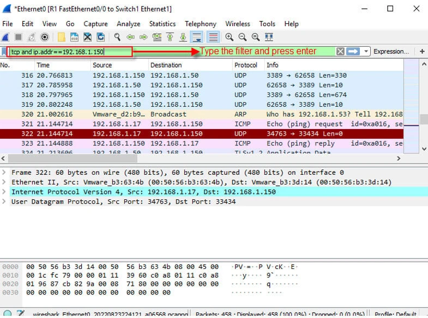Screen dimensions: 428x318
Task: Start capture with the shark fin icon
Action: tap(6, 37)
